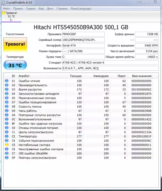This screenshot has height=191, width=162.
Task: Click the disk title Hitachi HTS545050B9A300
Action: click(81, 27)
